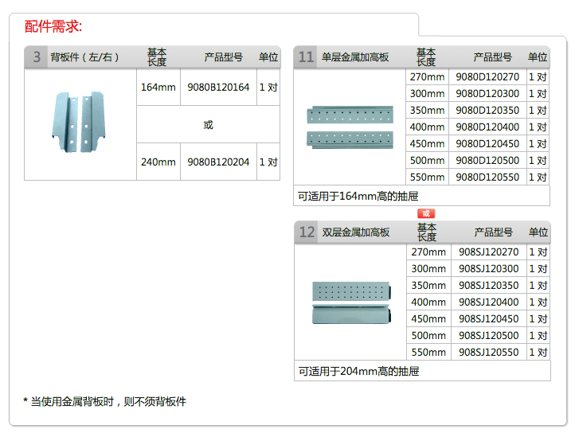Choose model number 9080D120400
575x437 pixels.
point(487,127)
